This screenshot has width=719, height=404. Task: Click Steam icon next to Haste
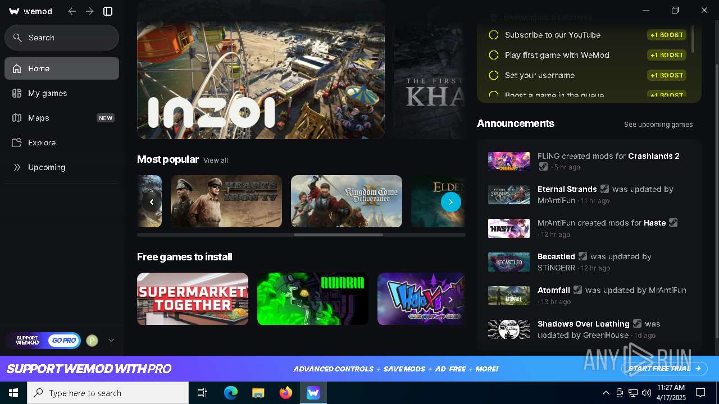click(x=673, y=223)
